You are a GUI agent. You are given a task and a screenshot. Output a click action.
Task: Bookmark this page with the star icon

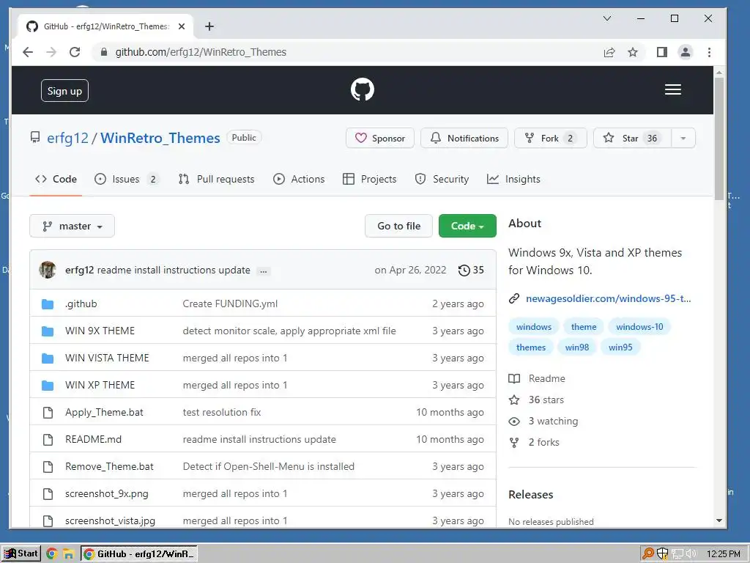click(632, 52)
